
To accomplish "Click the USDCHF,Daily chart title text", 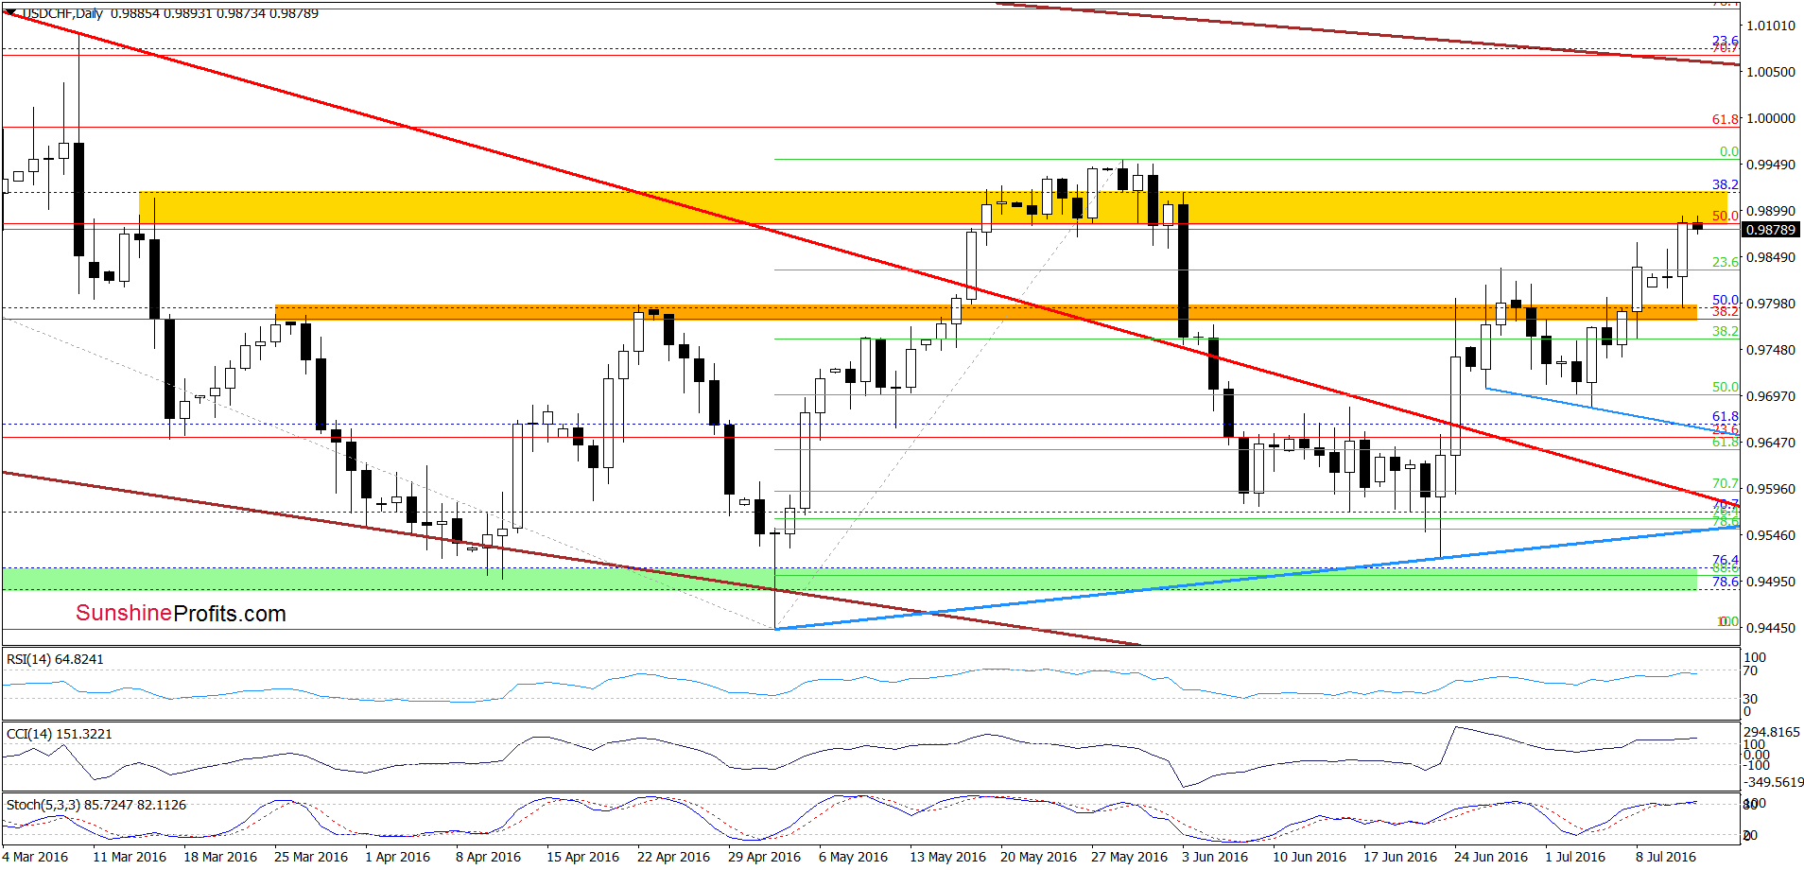I will pyautogui.click(x=62, y=13).
